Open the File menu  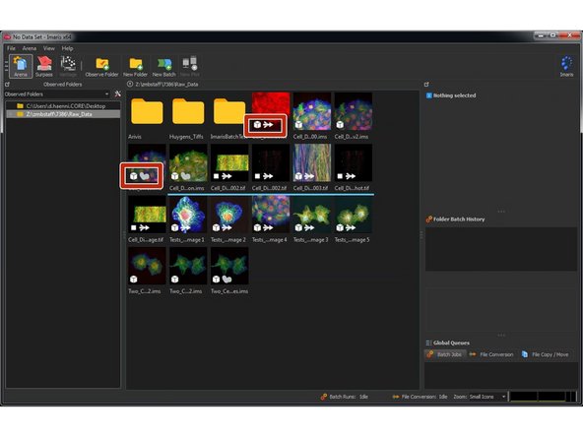(x=11, y=48)
